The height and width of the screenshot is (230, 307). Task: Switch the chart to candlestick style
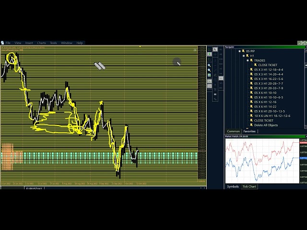(x=209, y=55)
